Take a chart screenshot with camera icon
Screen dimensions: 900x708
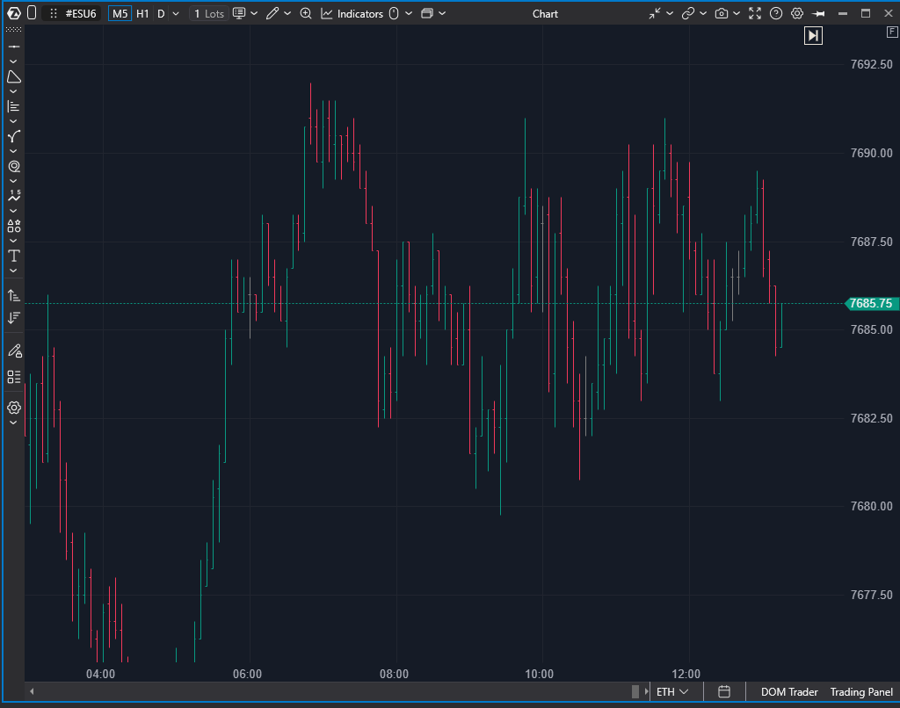click(722, 13)
